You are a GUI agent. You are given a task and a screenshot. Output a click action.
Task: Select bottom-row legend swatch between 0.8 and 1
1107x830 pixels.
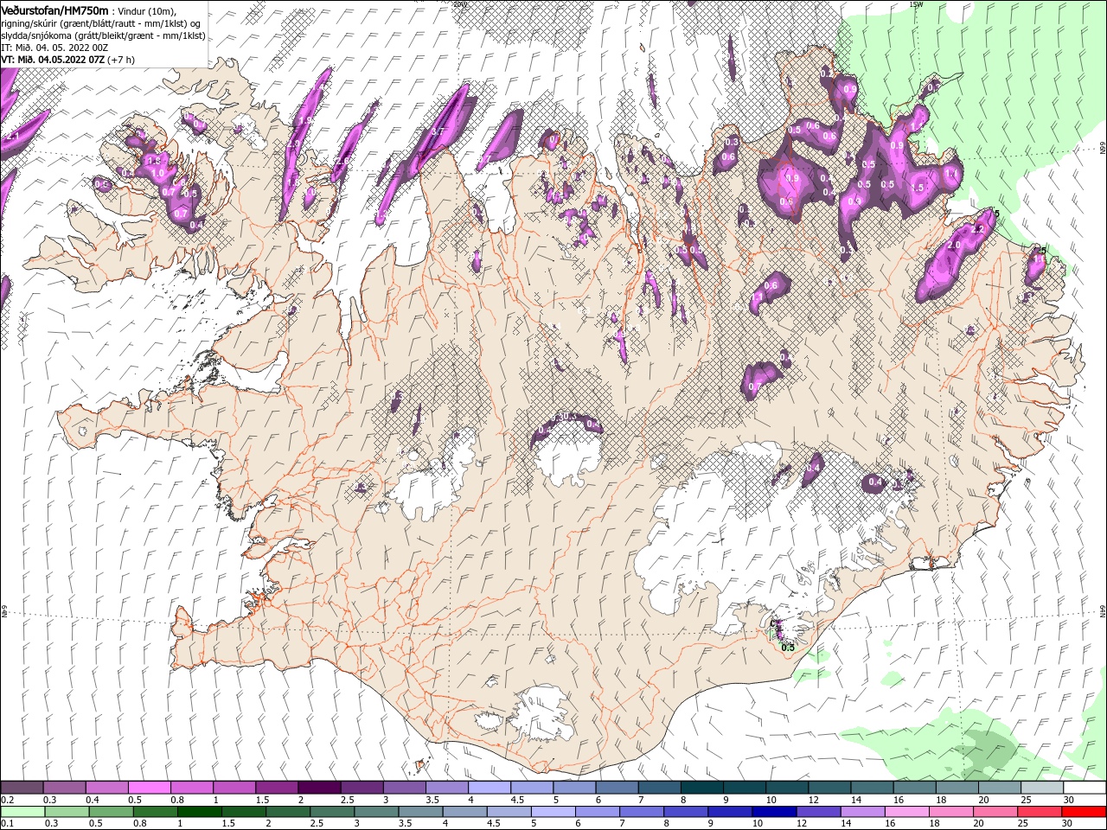(x=155, y=812)
